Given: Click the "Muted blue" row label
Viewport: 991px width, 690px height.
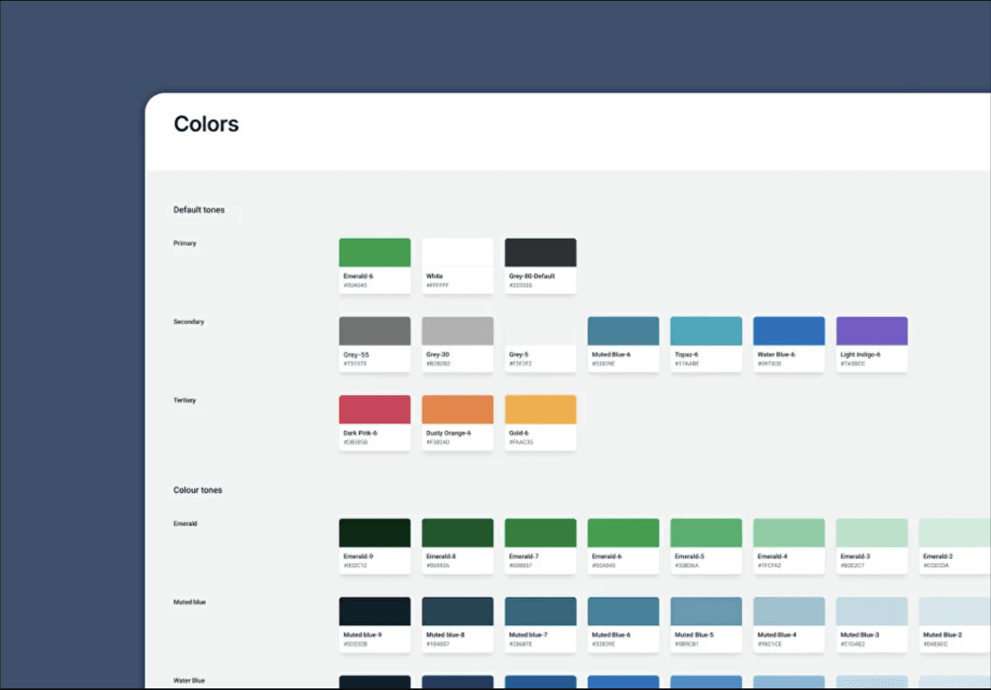Looking at the screenshot, I should click(189, 602).
